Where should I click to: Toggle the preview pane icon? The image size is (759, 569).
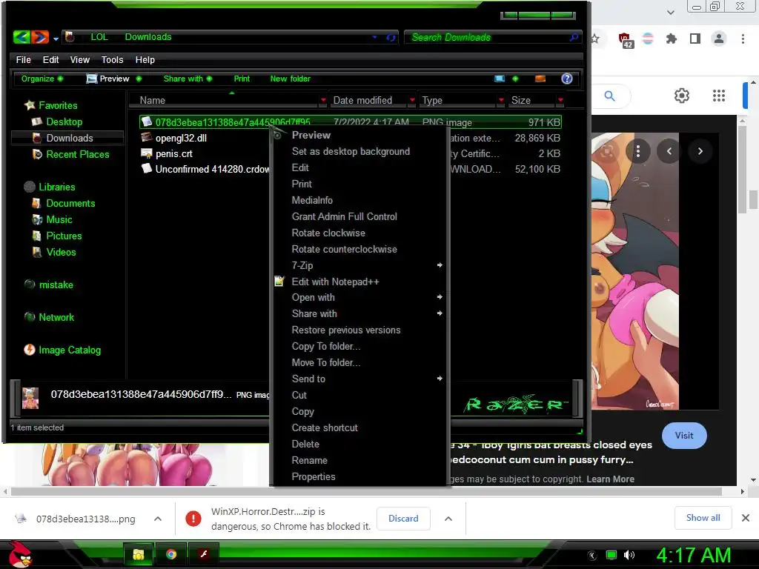pos(540,79)
